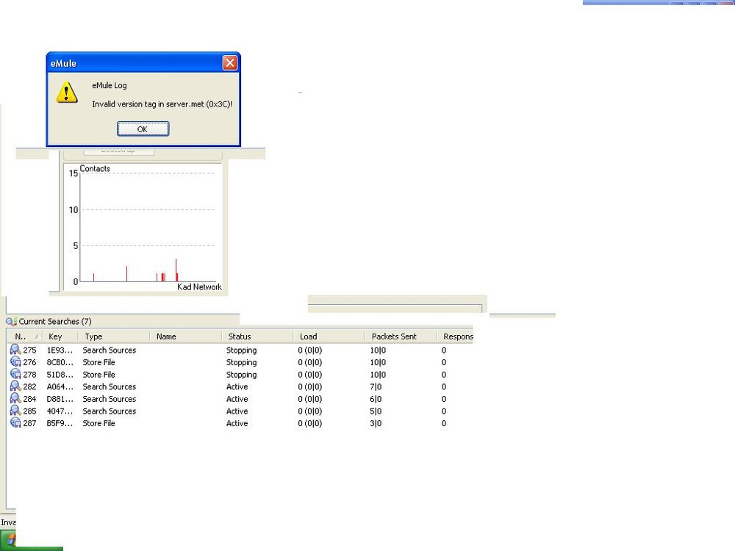Click Stopping status in row 275

coord(241,350)
